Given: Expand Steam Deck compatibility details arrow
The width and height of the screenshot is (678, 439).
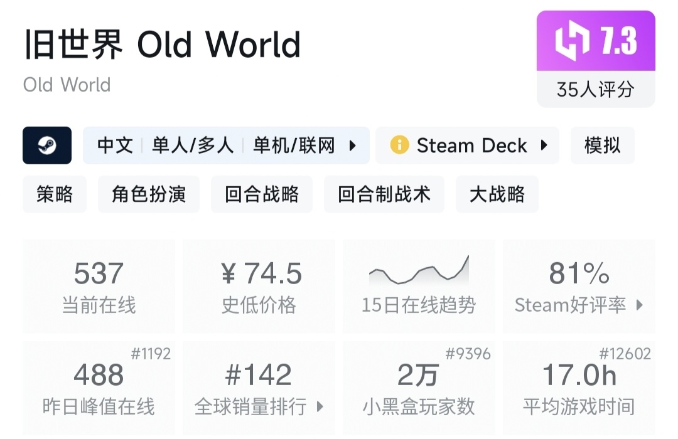Looking at the screenshot, I should click(x=544, y=145).
